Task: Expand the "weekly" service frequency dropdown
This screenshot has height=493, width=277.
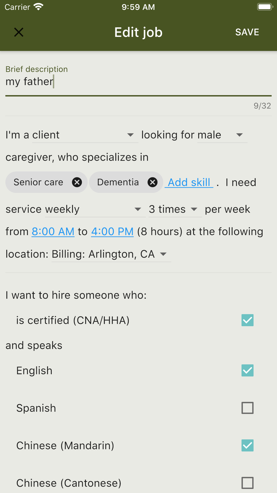Action: (x=95, y=209)
